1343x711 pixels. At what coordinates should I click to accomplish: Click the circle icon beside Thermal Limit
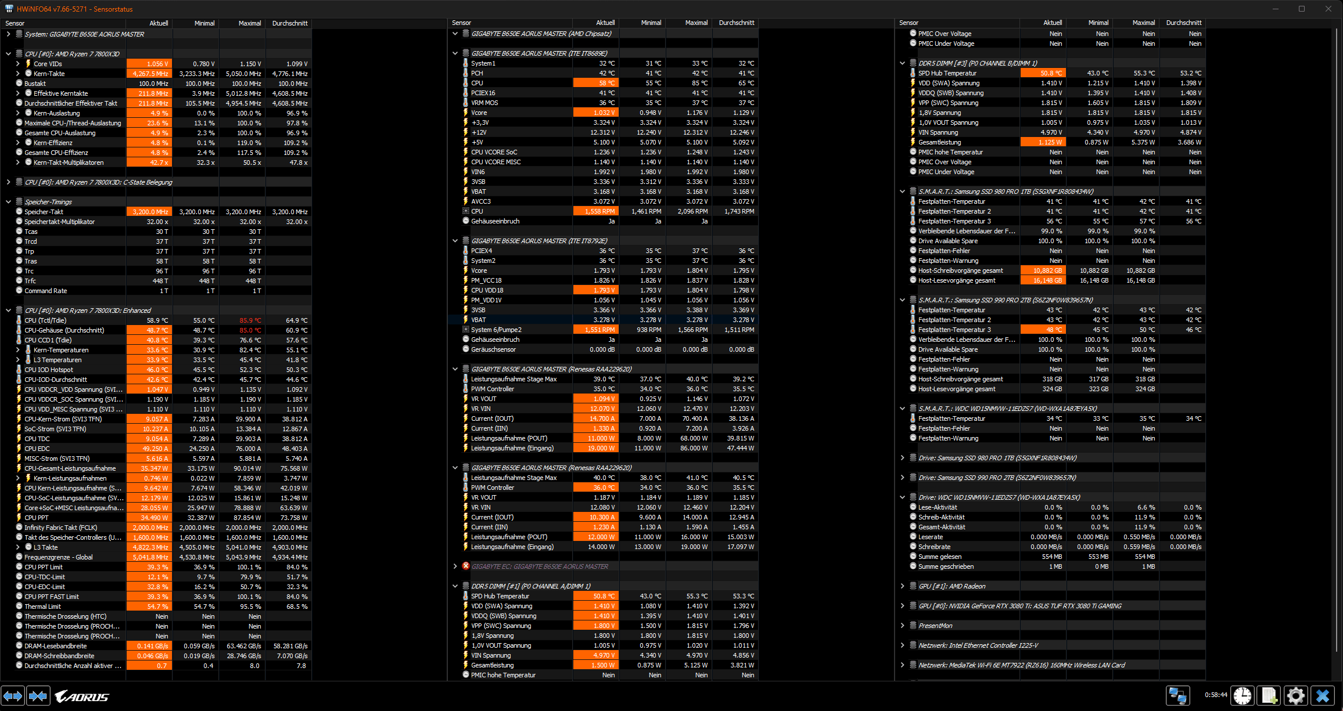coord(19,607)
